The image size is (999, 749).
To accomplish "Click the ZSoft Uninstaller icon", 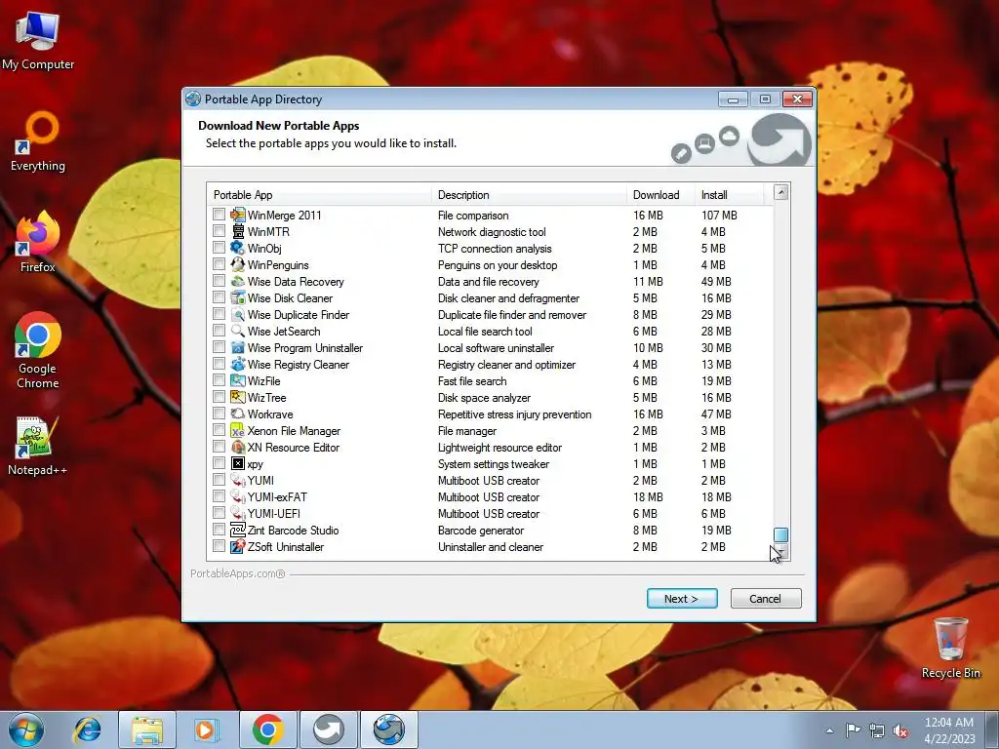I will click(x=238, y=546).
